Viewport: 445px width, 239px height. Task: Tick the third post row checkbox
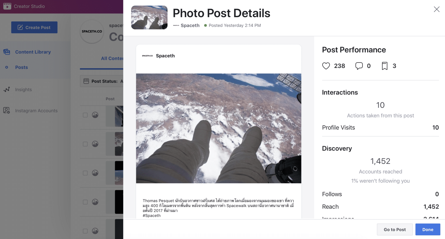tap(85, 173)
